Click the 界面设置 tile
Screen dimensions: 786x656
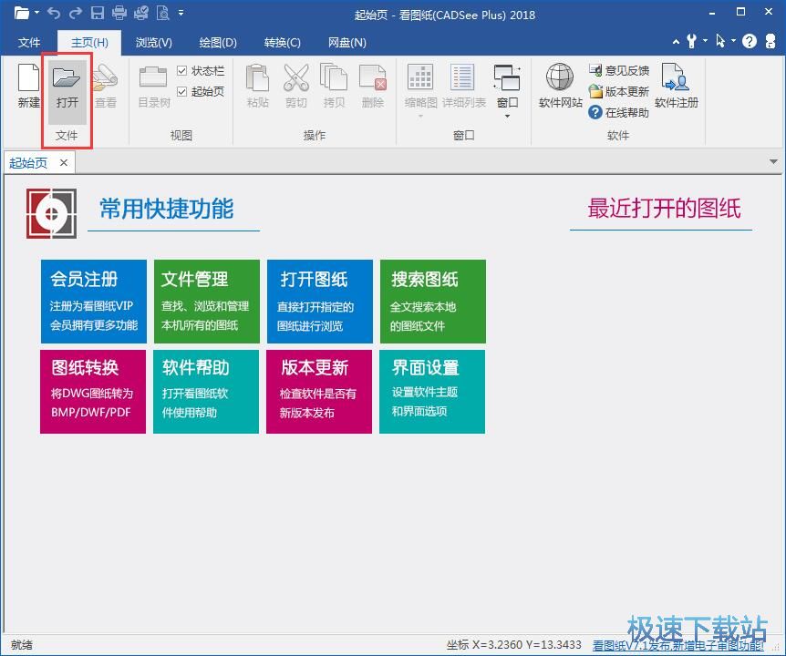[432, 392]
